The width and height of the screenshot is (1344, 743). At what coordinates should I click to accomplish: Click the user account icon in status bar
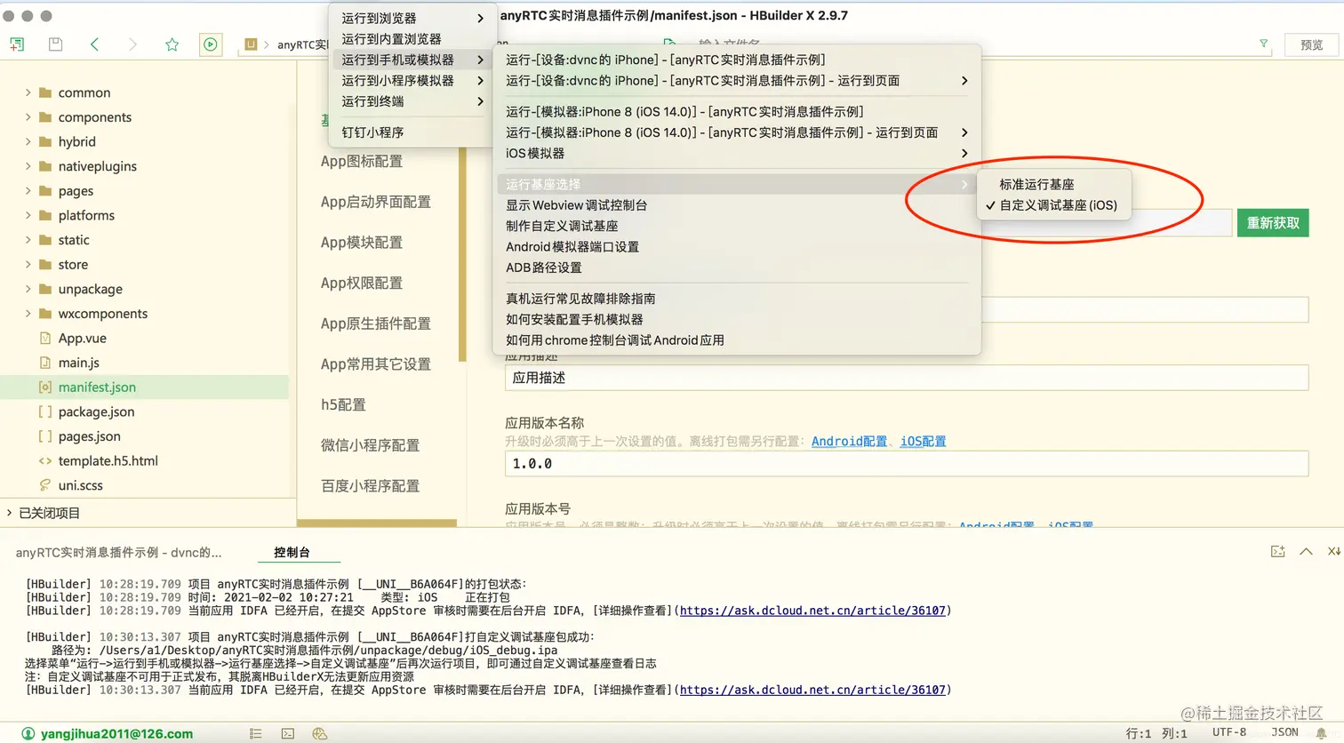point(28,733)
